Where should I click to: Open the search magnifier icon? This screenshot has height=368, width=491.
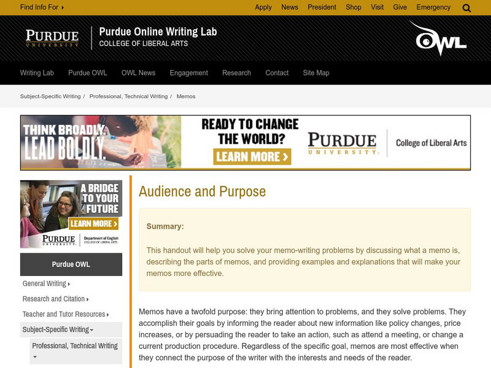(466, 8)
